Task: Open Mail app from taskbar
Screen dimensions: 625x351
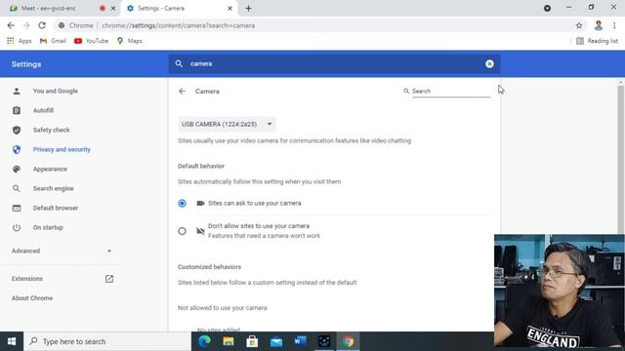Action: coord(275,341)
